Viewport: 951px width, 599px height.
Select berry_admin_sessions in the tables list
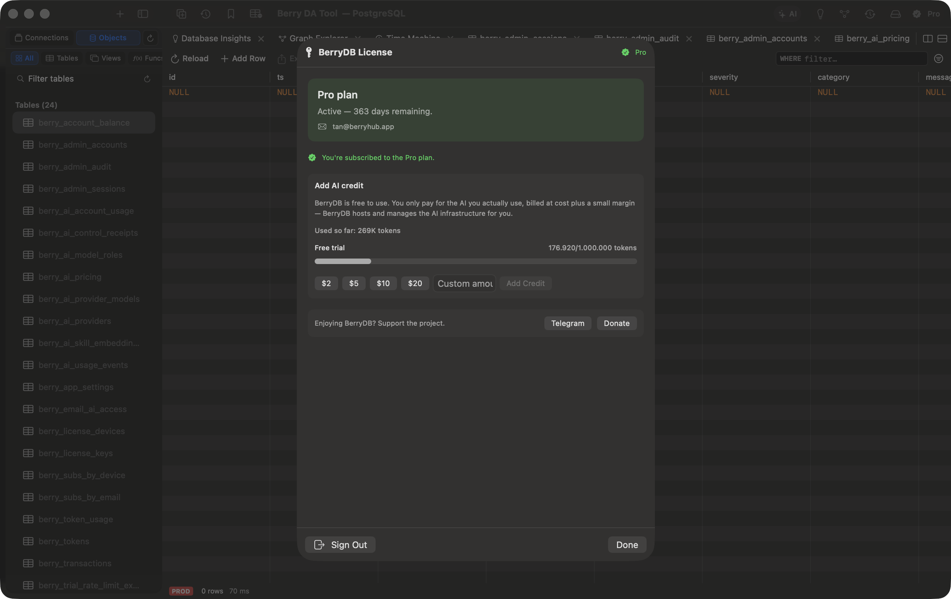pyautogui.click(x=84, y=189)
